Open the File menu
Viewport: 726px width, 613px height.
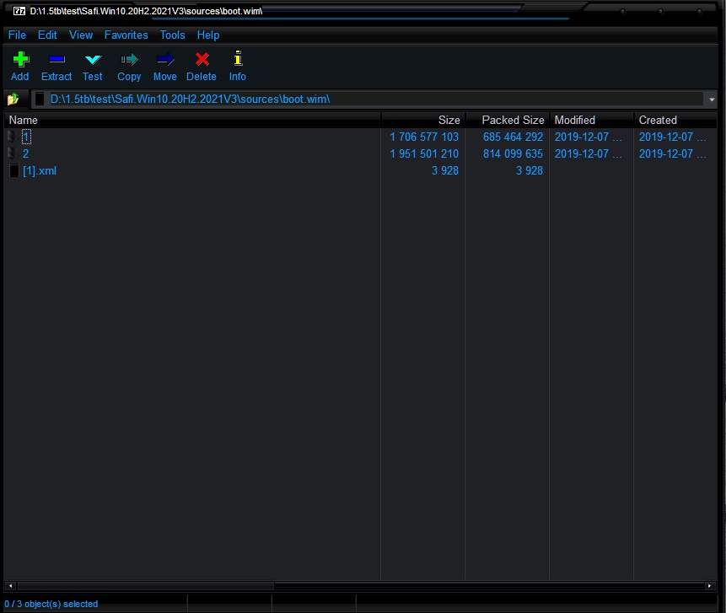[x=17, y=35]
